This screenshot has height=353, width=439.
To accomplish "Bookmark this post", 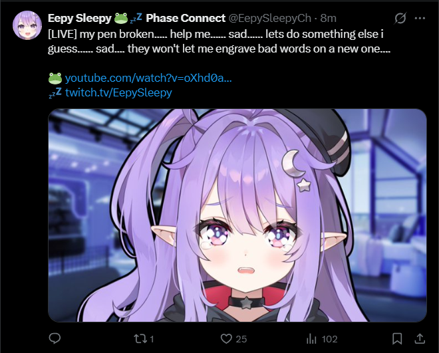I will (x=397, y=339).
